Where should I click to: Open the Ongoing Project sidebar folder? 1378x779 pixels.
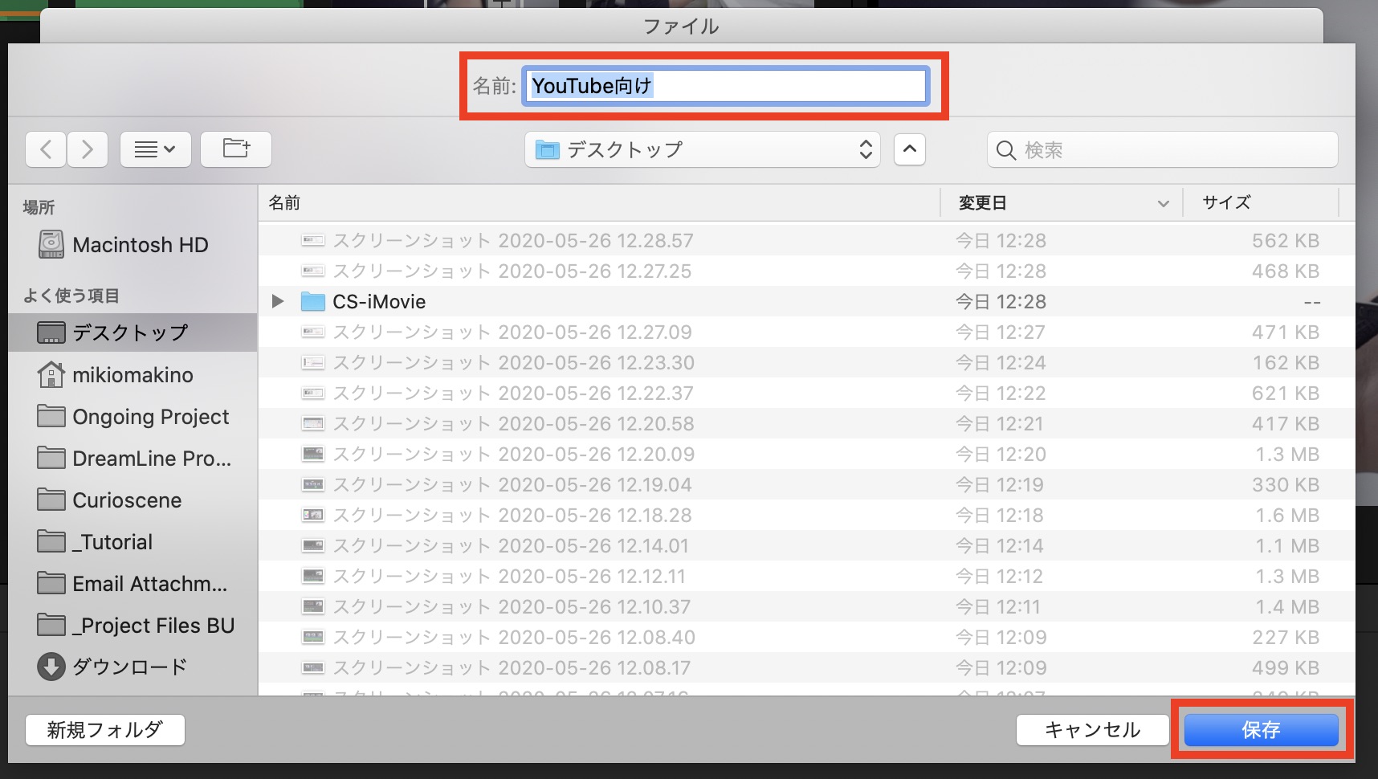tap(132, 417)
